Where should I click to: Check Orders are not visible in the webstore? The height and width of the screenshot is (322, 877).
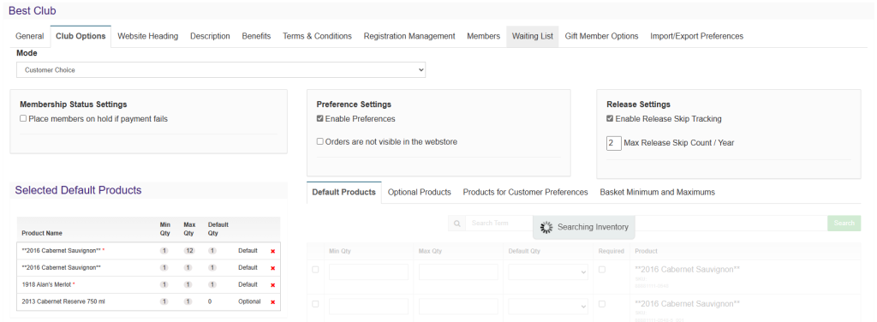(320, 141)
